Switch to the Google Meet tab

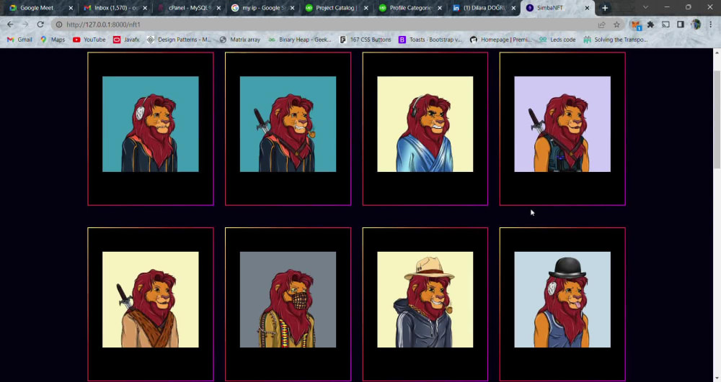40,8
